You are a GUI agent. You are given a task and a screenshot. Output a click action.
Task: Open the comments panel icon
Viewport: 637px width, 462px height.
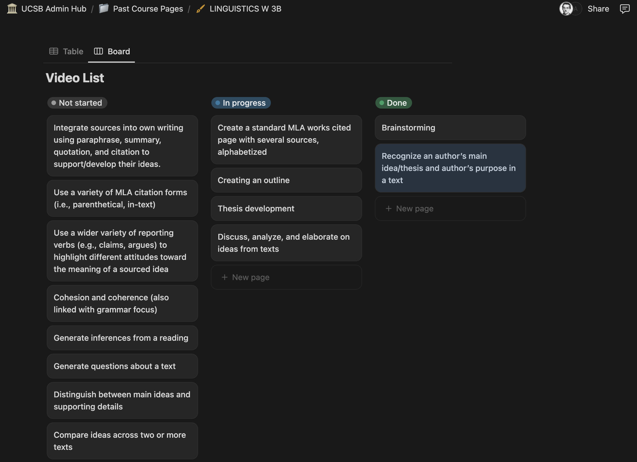tap(625, 9)
